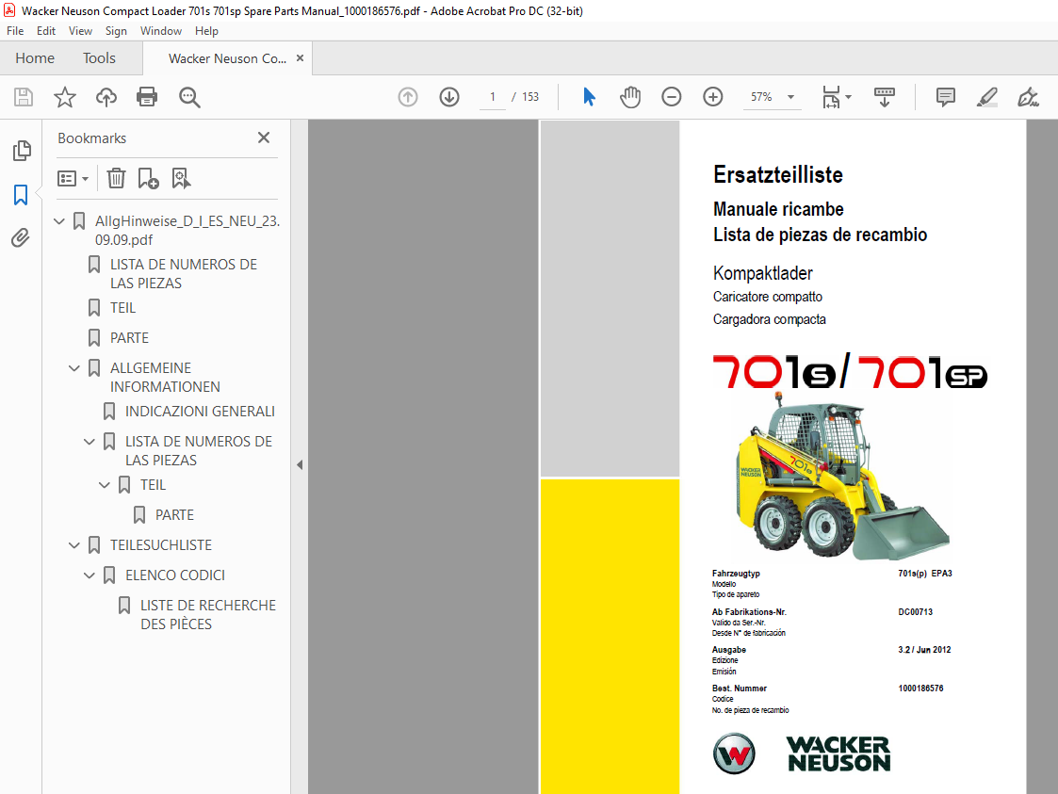Add document to starred with star icon
The image size is (1058, 794).
point(65,97)
